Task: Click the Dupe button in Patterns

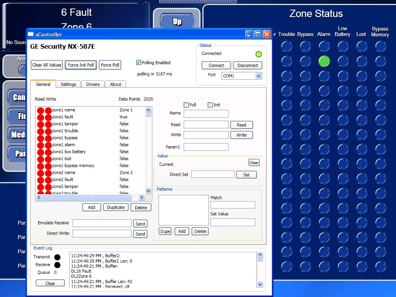Action: pos(165,231)
